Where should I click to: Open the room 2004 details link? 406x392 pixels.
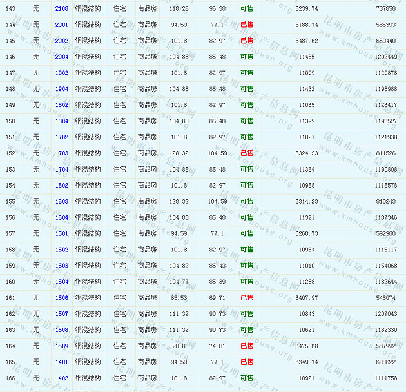point(62,57)
